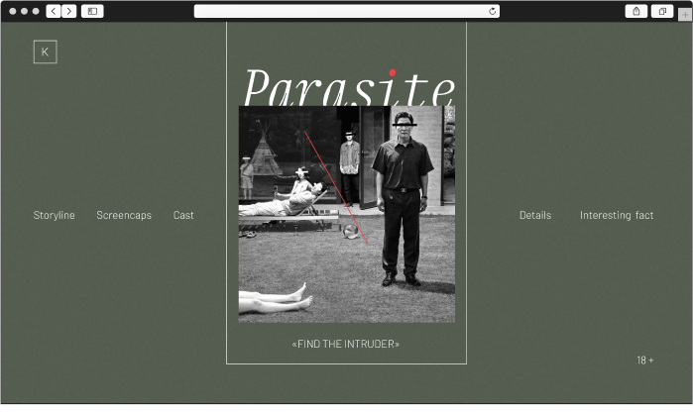Open the Storyline section
The width and height of the screenshot is (693, 413).
54,215
